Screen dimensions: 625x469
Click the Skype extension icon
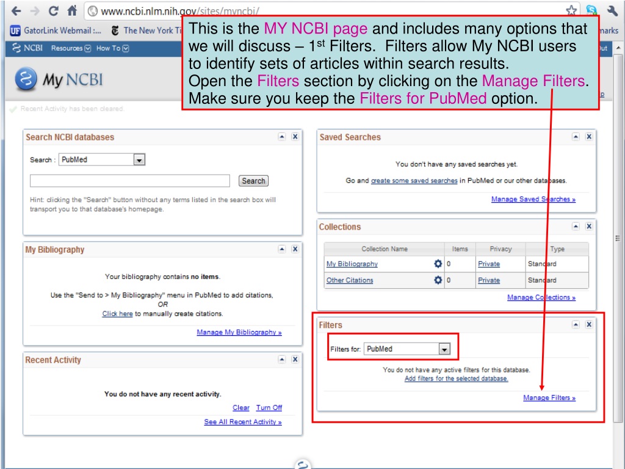pyautogui.click(x=591, y=10)
